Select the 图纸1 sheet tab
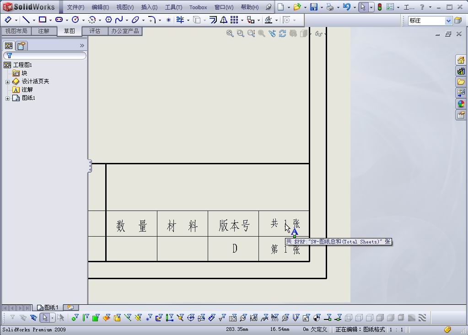The width and height of the screenshot is (468, 335). pos(48,308)
